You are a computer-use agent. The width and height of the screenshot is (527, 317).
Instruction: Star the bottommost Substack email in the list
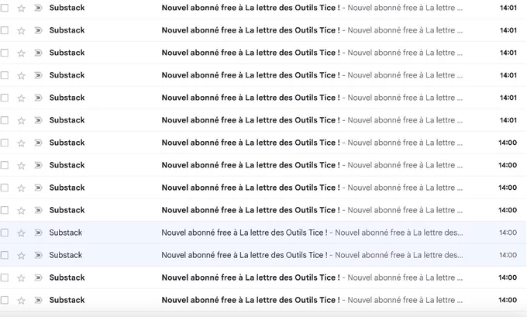tap(21, 301)
